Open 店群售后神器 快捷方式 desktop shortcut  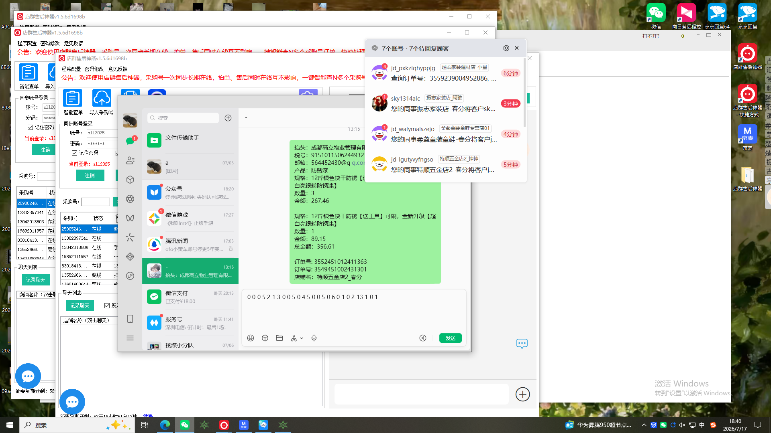747,101
